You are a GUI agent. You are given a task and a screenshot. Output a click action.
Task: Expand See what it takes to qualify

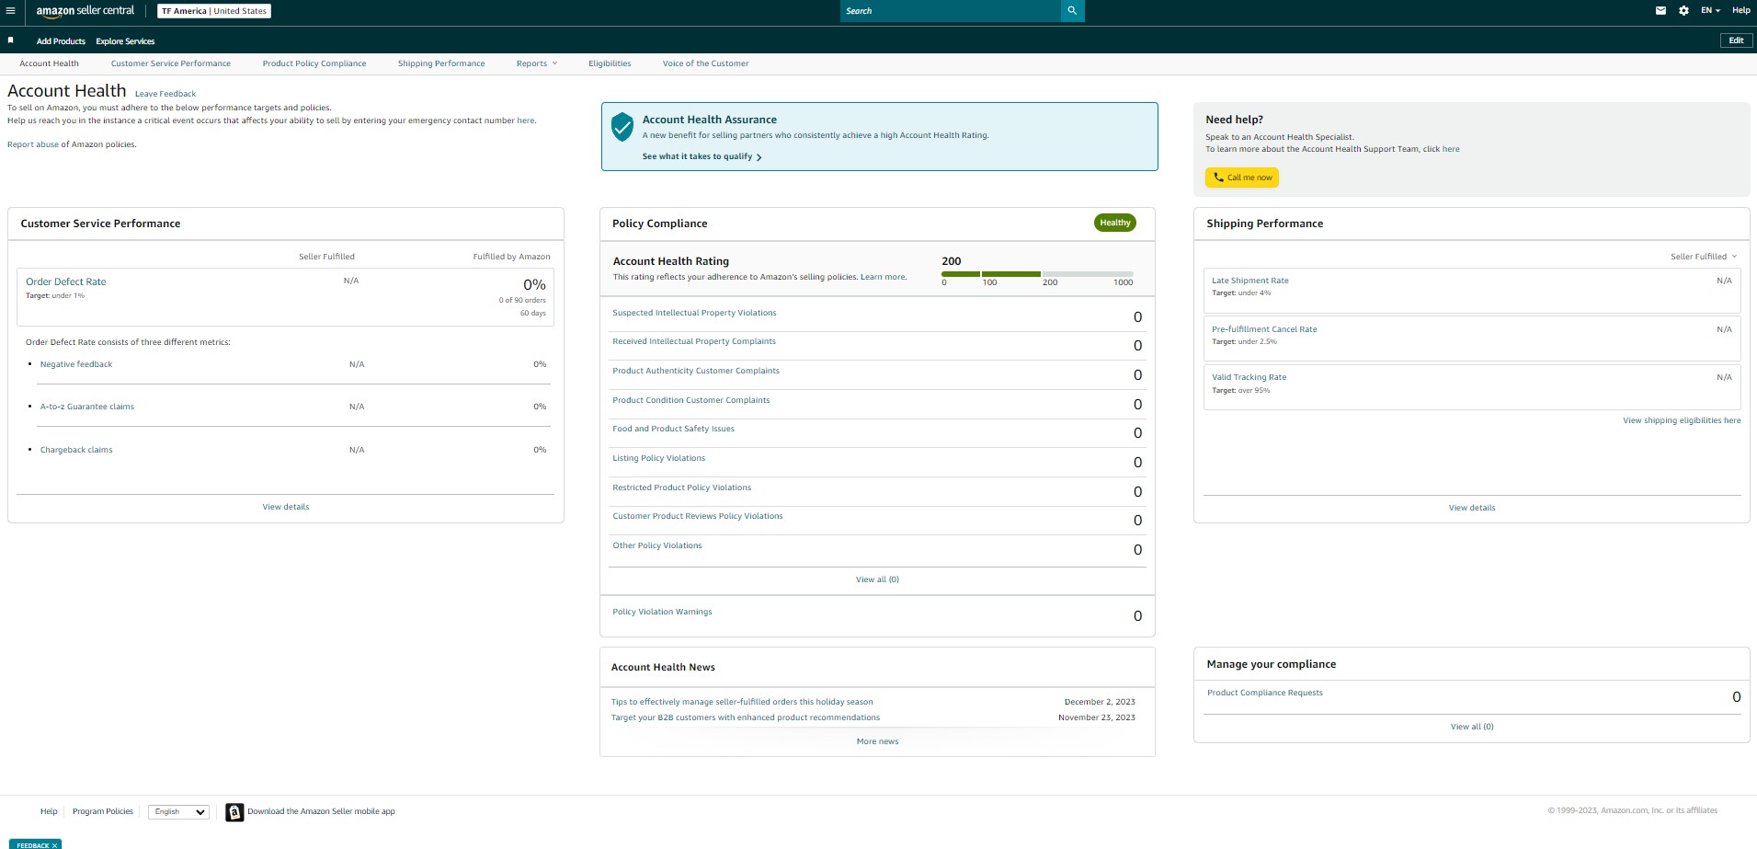(x=702, y=156)
